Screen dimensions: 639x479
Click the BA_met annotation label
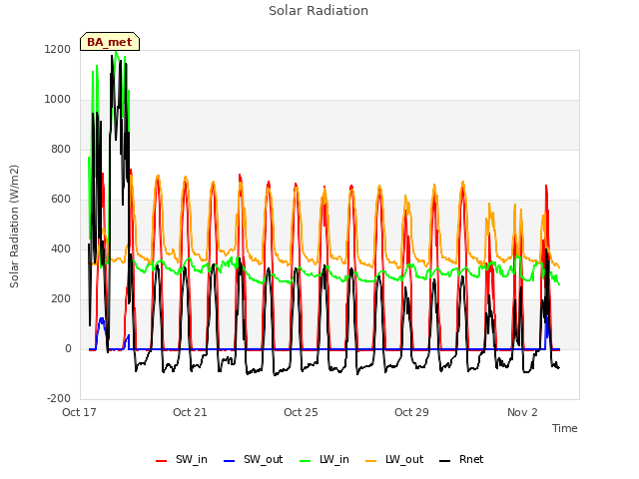click(x=110, y=42)
